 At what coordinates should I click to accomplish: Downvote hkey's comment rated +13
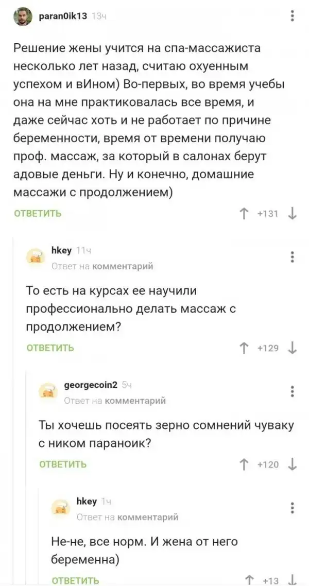point(292,580)
